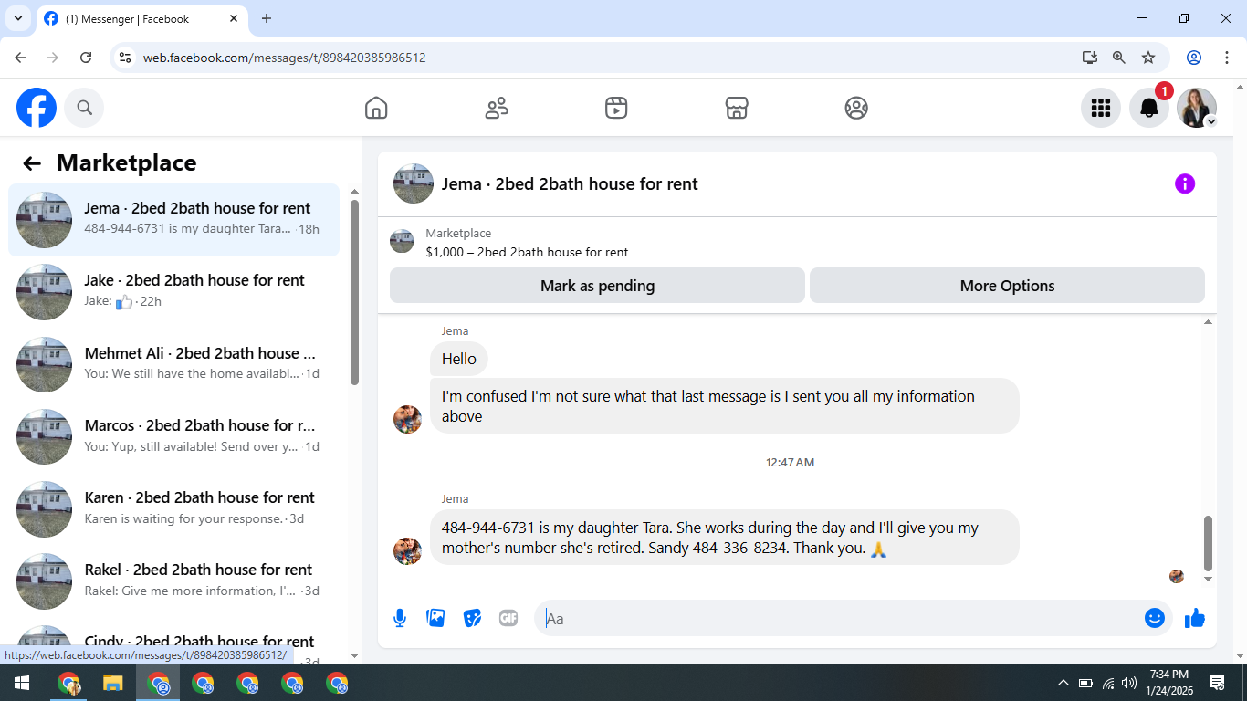Click the browser back arrow
The height and width of the screenshot is (701, 1247).
(x=20, y=58)
